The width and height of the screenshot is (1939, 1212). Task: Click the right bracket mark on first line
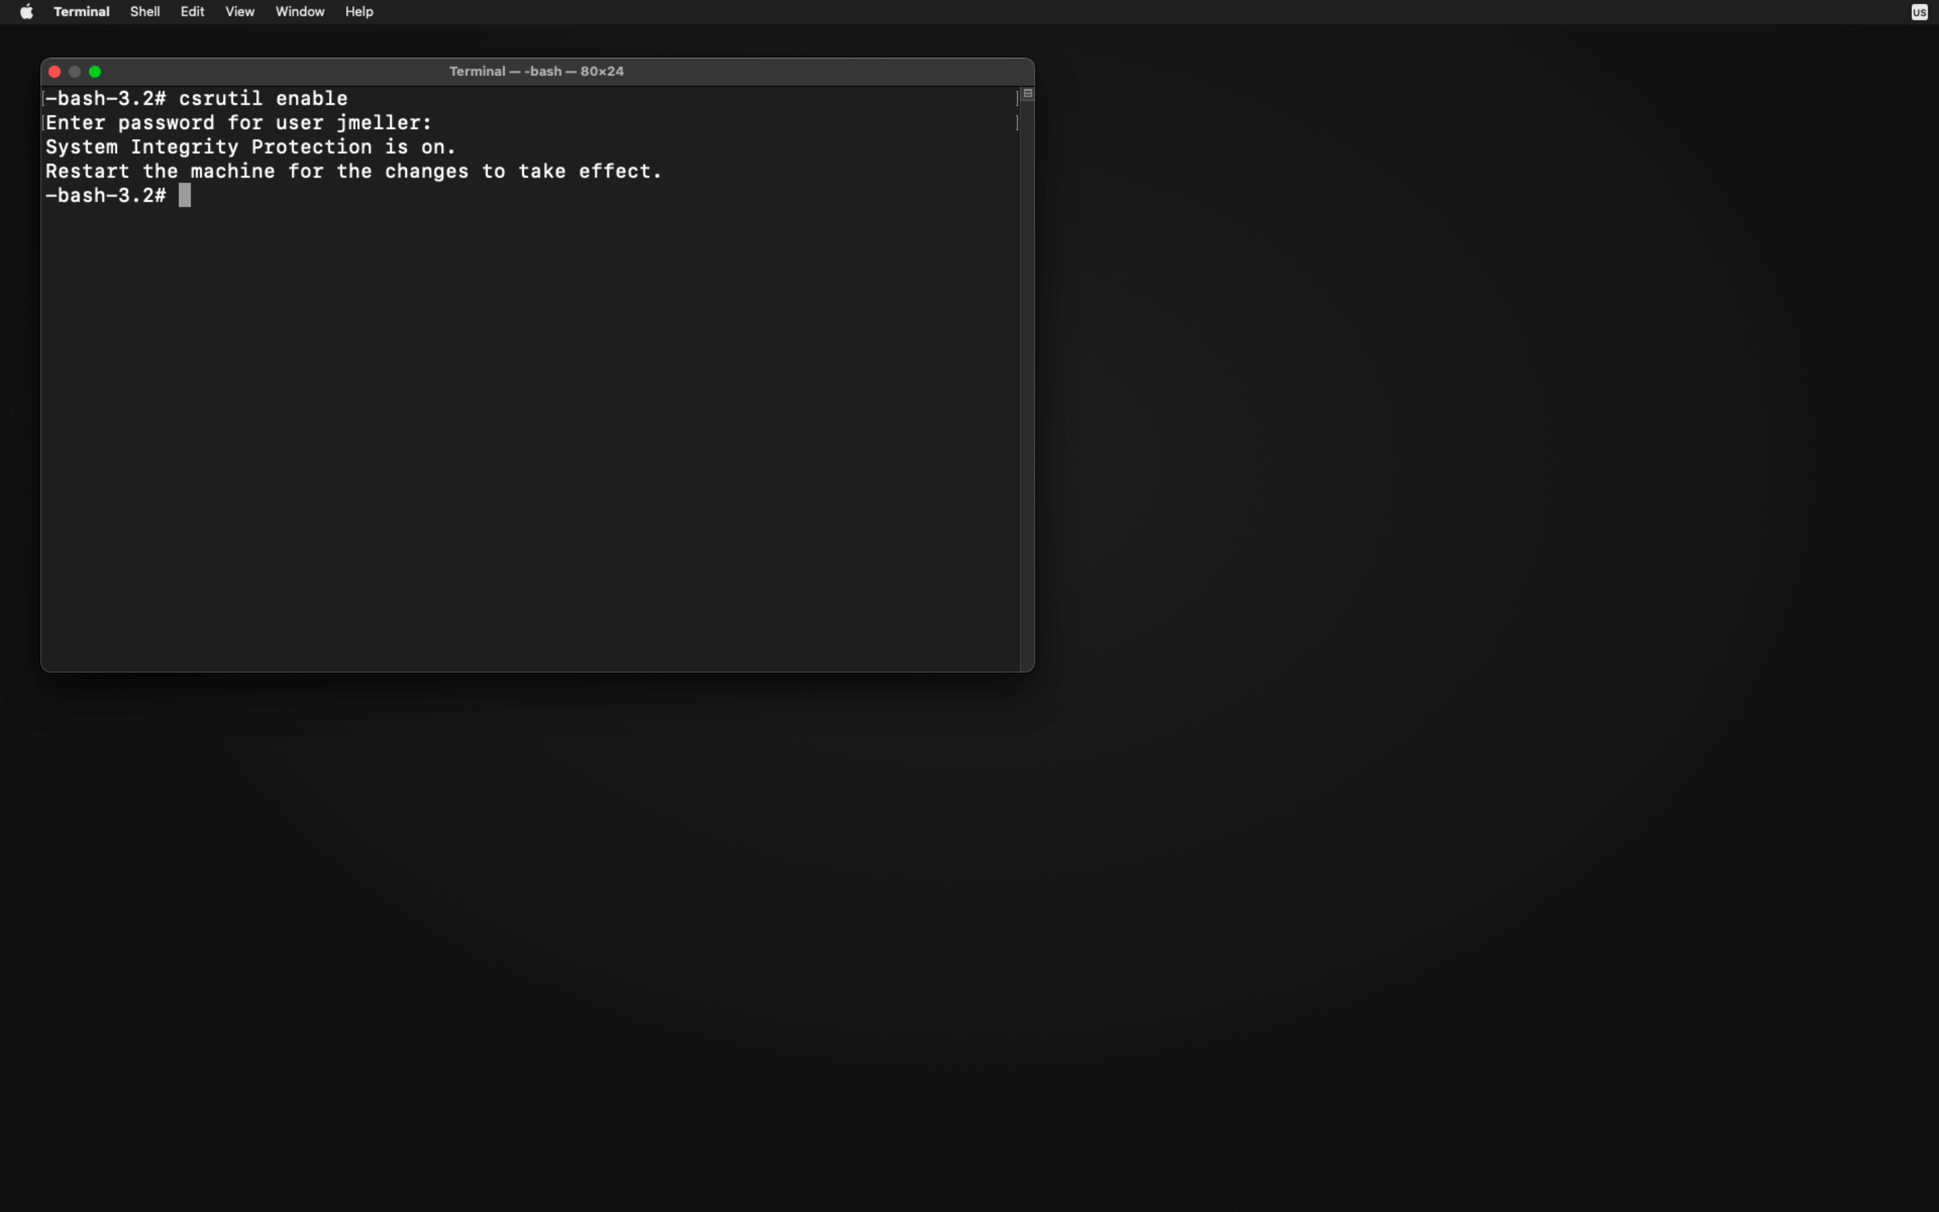1017,99
